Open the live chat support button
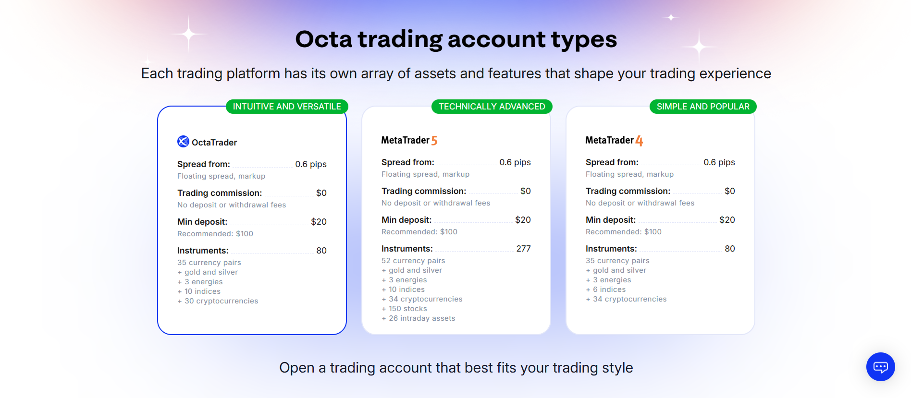The image size is (911, 398). tap(880, 367)
